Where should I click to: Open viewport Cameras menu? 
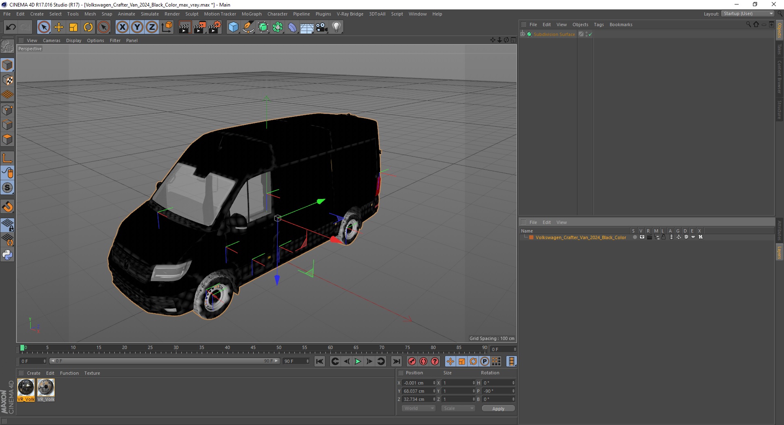(51, 40)
